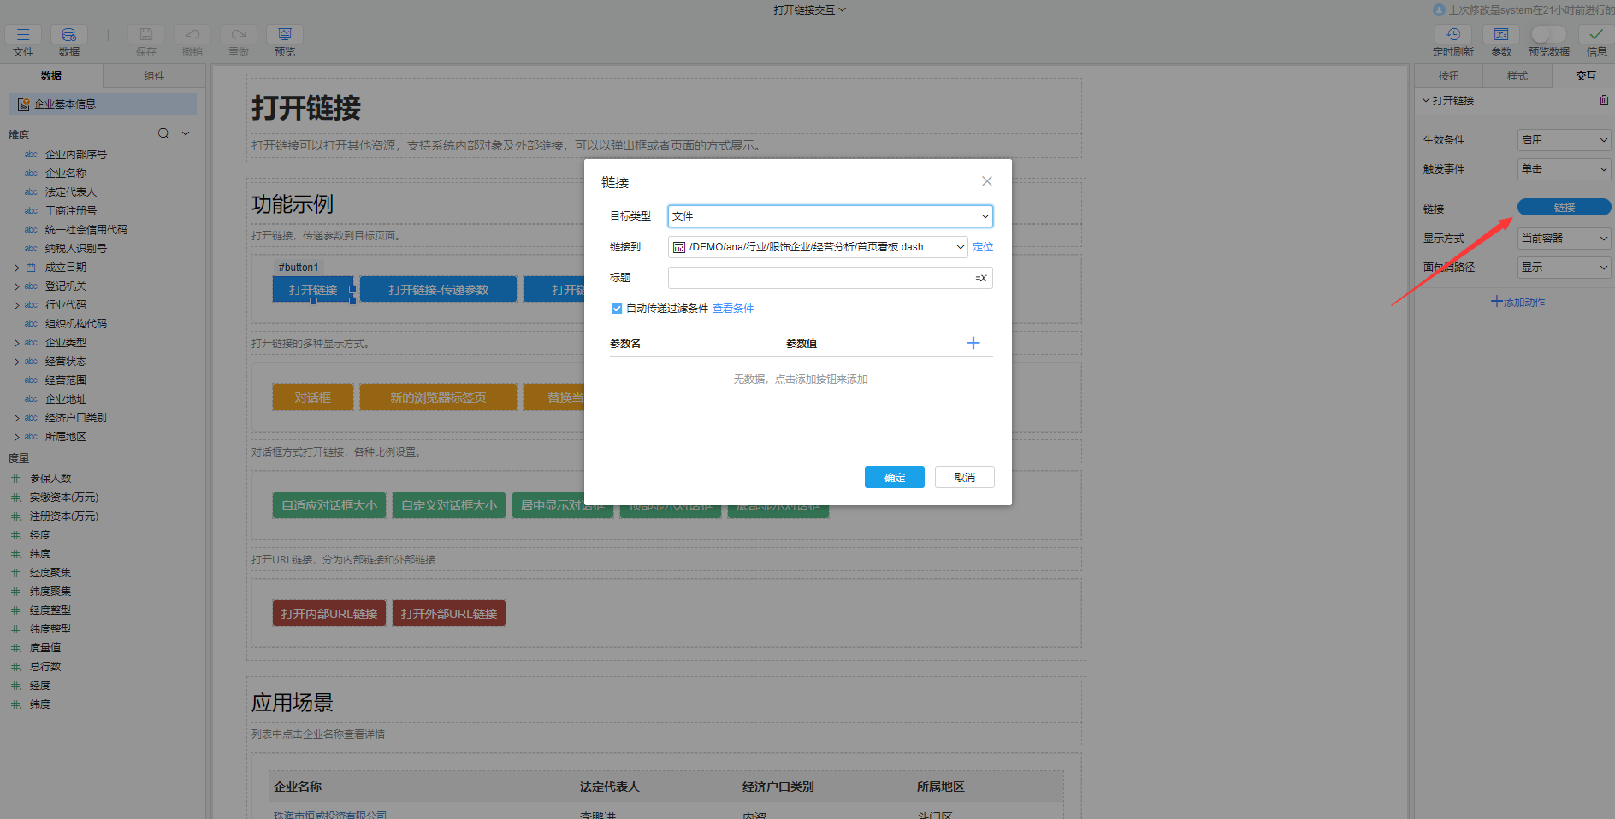Open the 目标类型 dropdown

830,216
